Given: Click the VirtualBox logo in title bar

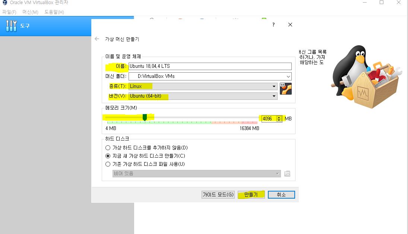Looking at the screenshot, I should tap(5, 3).
